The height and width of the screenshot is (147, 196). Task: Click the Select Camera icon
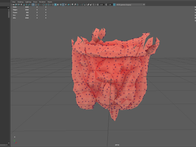(13, 4)
